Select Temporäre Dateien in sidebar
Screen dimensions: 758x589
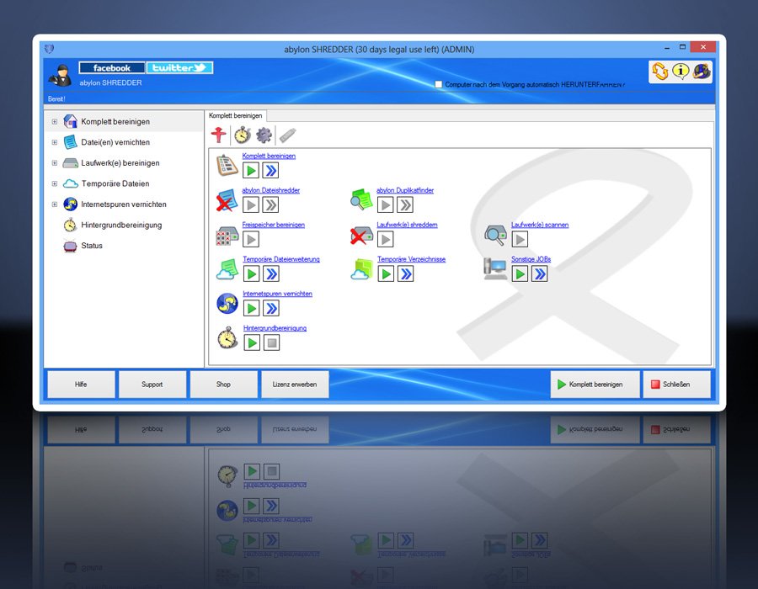(x=115, y=184)
